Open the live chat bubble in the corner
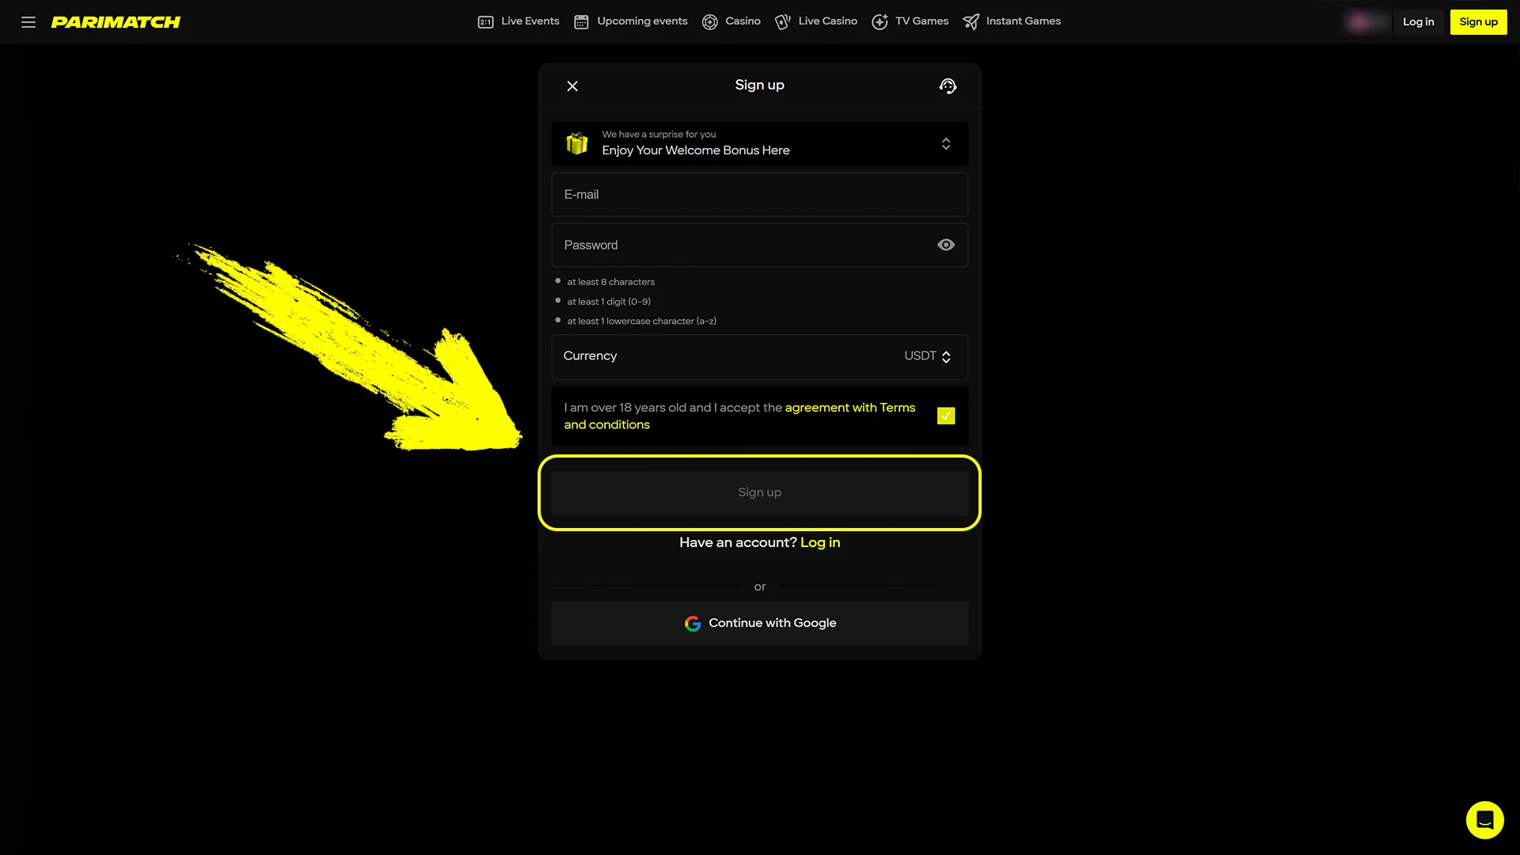1520x855 pixels. [x=1484, y=820]
